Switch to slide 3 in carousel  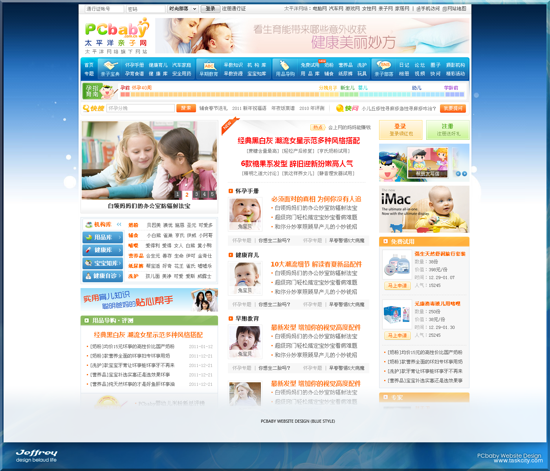[x=196, y=194]
